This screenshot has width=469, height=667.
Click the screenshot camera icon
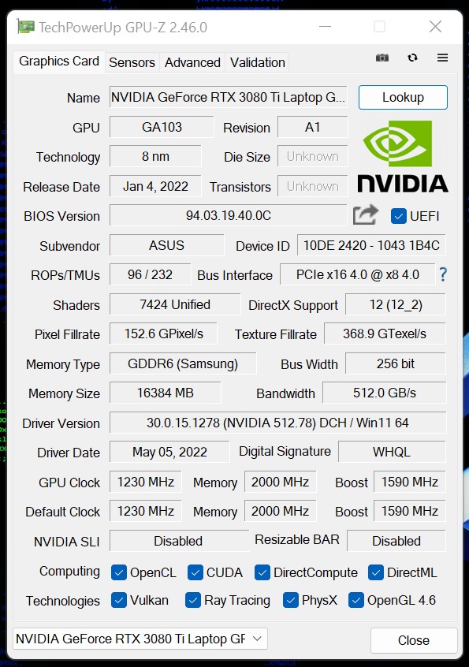click(x=382, y=58)
